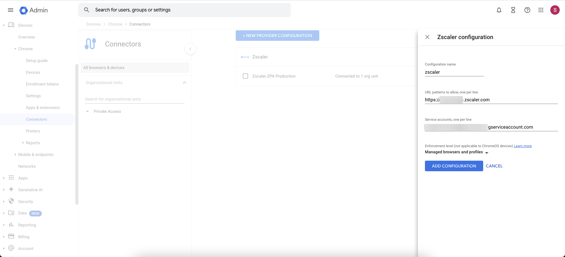The image size is (565, 257).
Task: Click the Billing card icon
Action: (x=11, y=236)
